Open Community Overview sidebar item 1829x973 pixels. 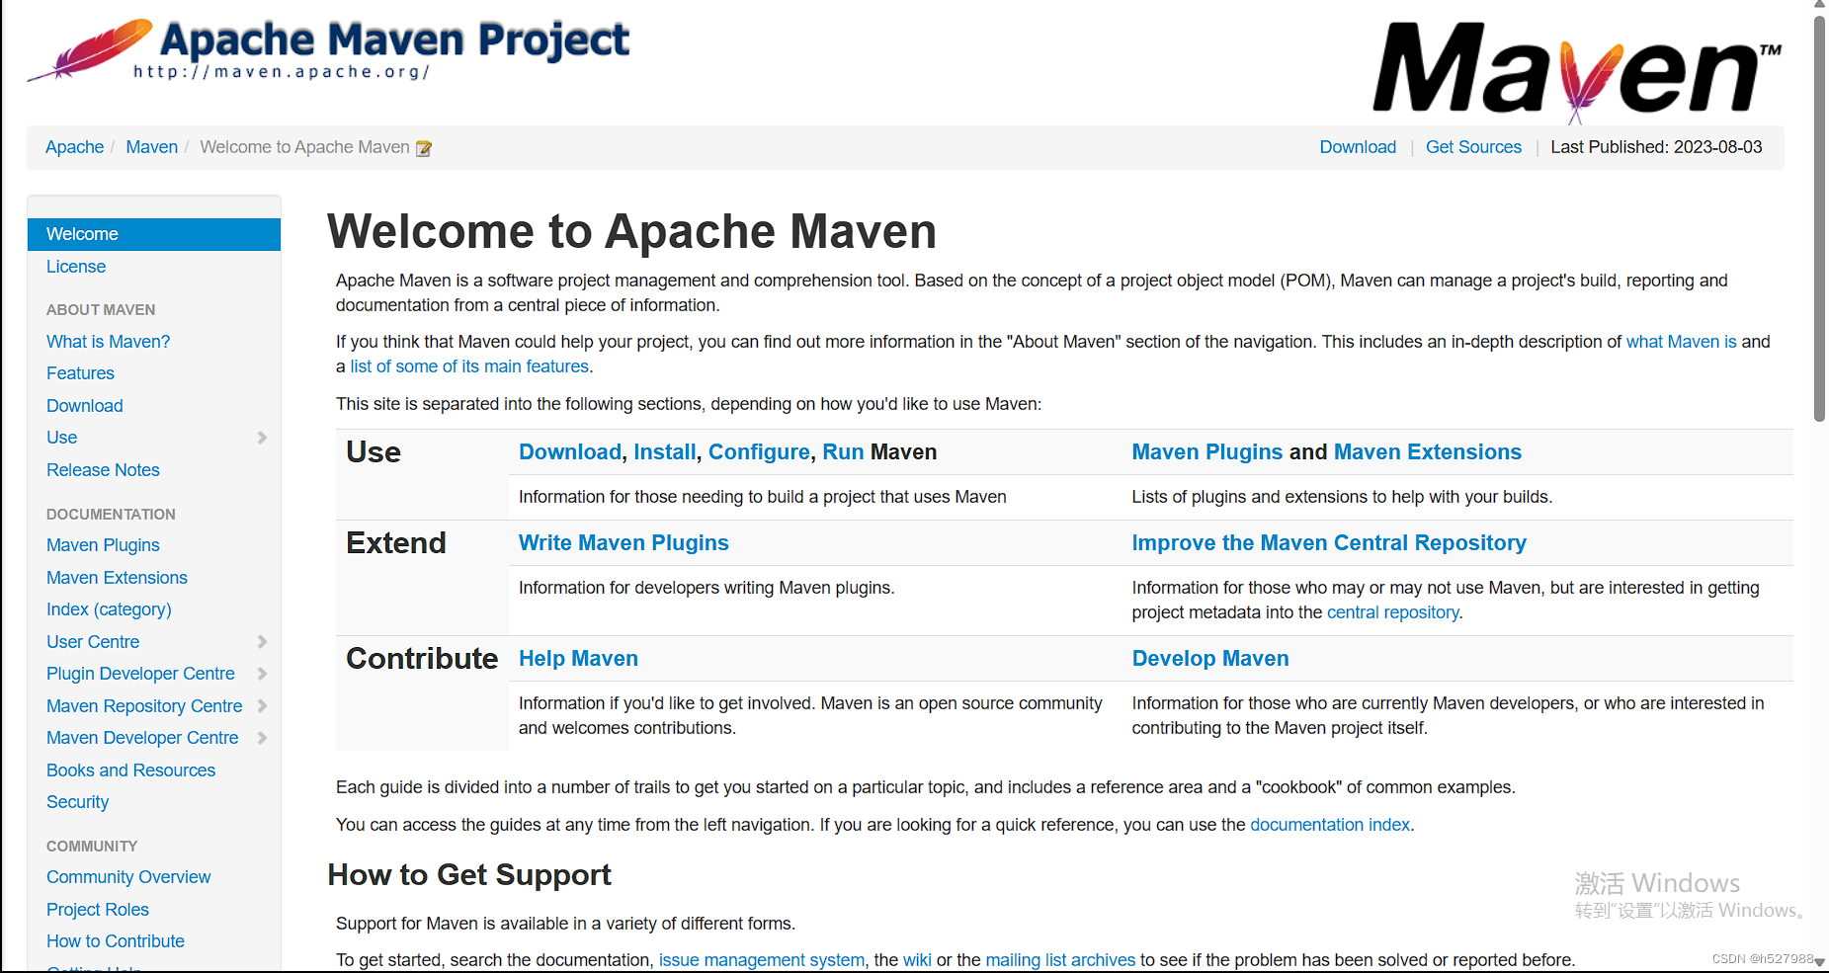[x=128, y=877]
